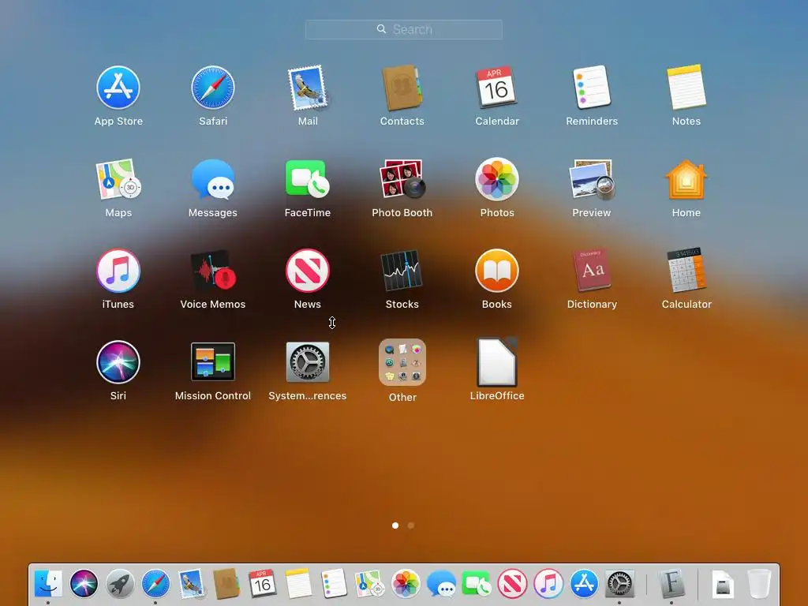
Task: Click Launchpad rocket icon in Dock
Action: [x=120, y=584]
